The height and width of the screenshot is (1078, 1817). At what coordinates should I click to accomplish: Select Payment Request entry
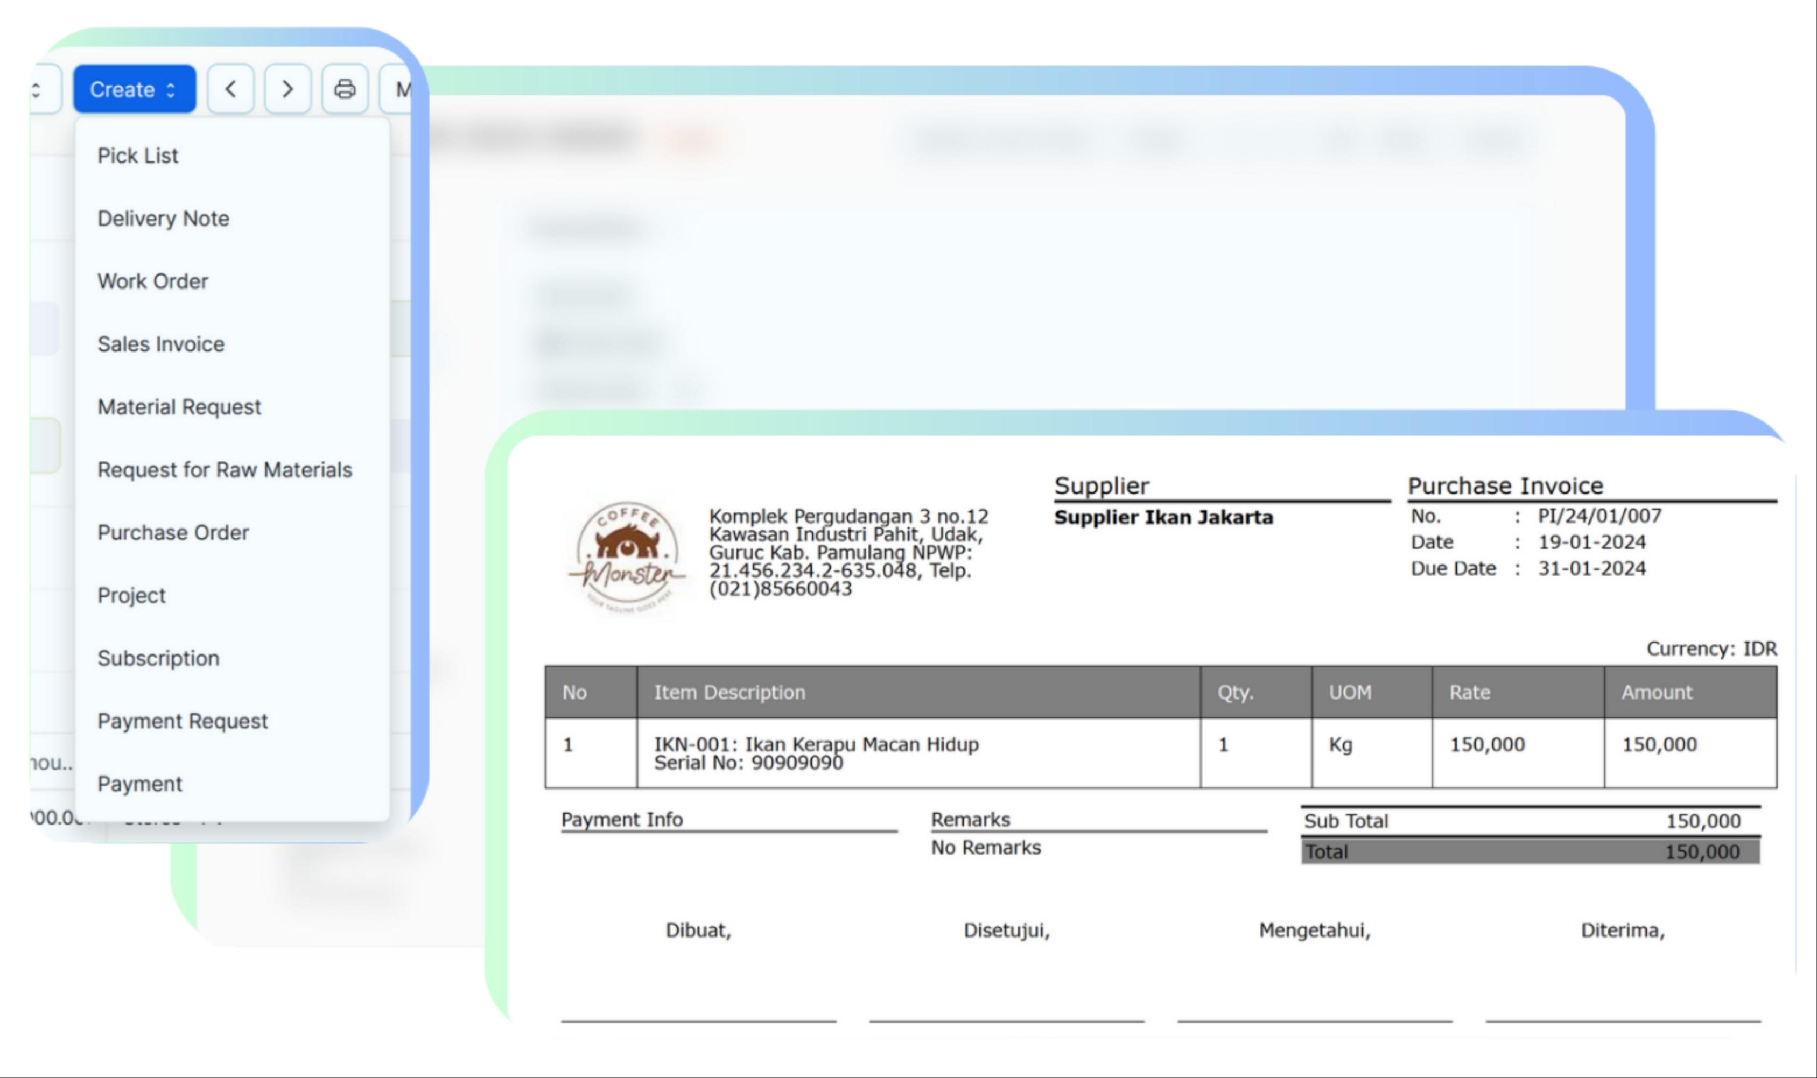point(183,721)
